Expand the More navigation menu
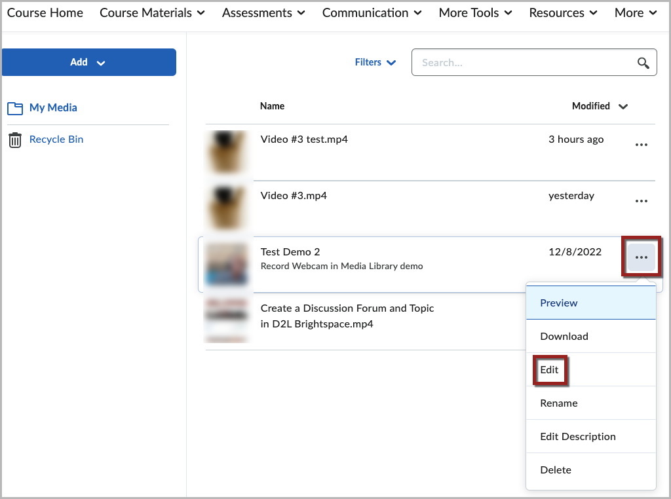This screenshot has width=671, height=499. tap(636, 13)
